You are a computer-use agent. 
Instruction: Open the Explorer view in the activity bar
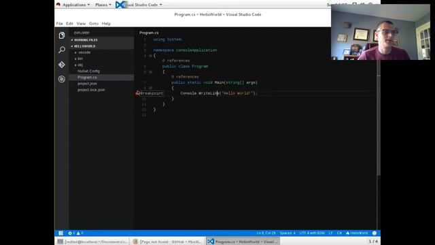coord(62,35)
